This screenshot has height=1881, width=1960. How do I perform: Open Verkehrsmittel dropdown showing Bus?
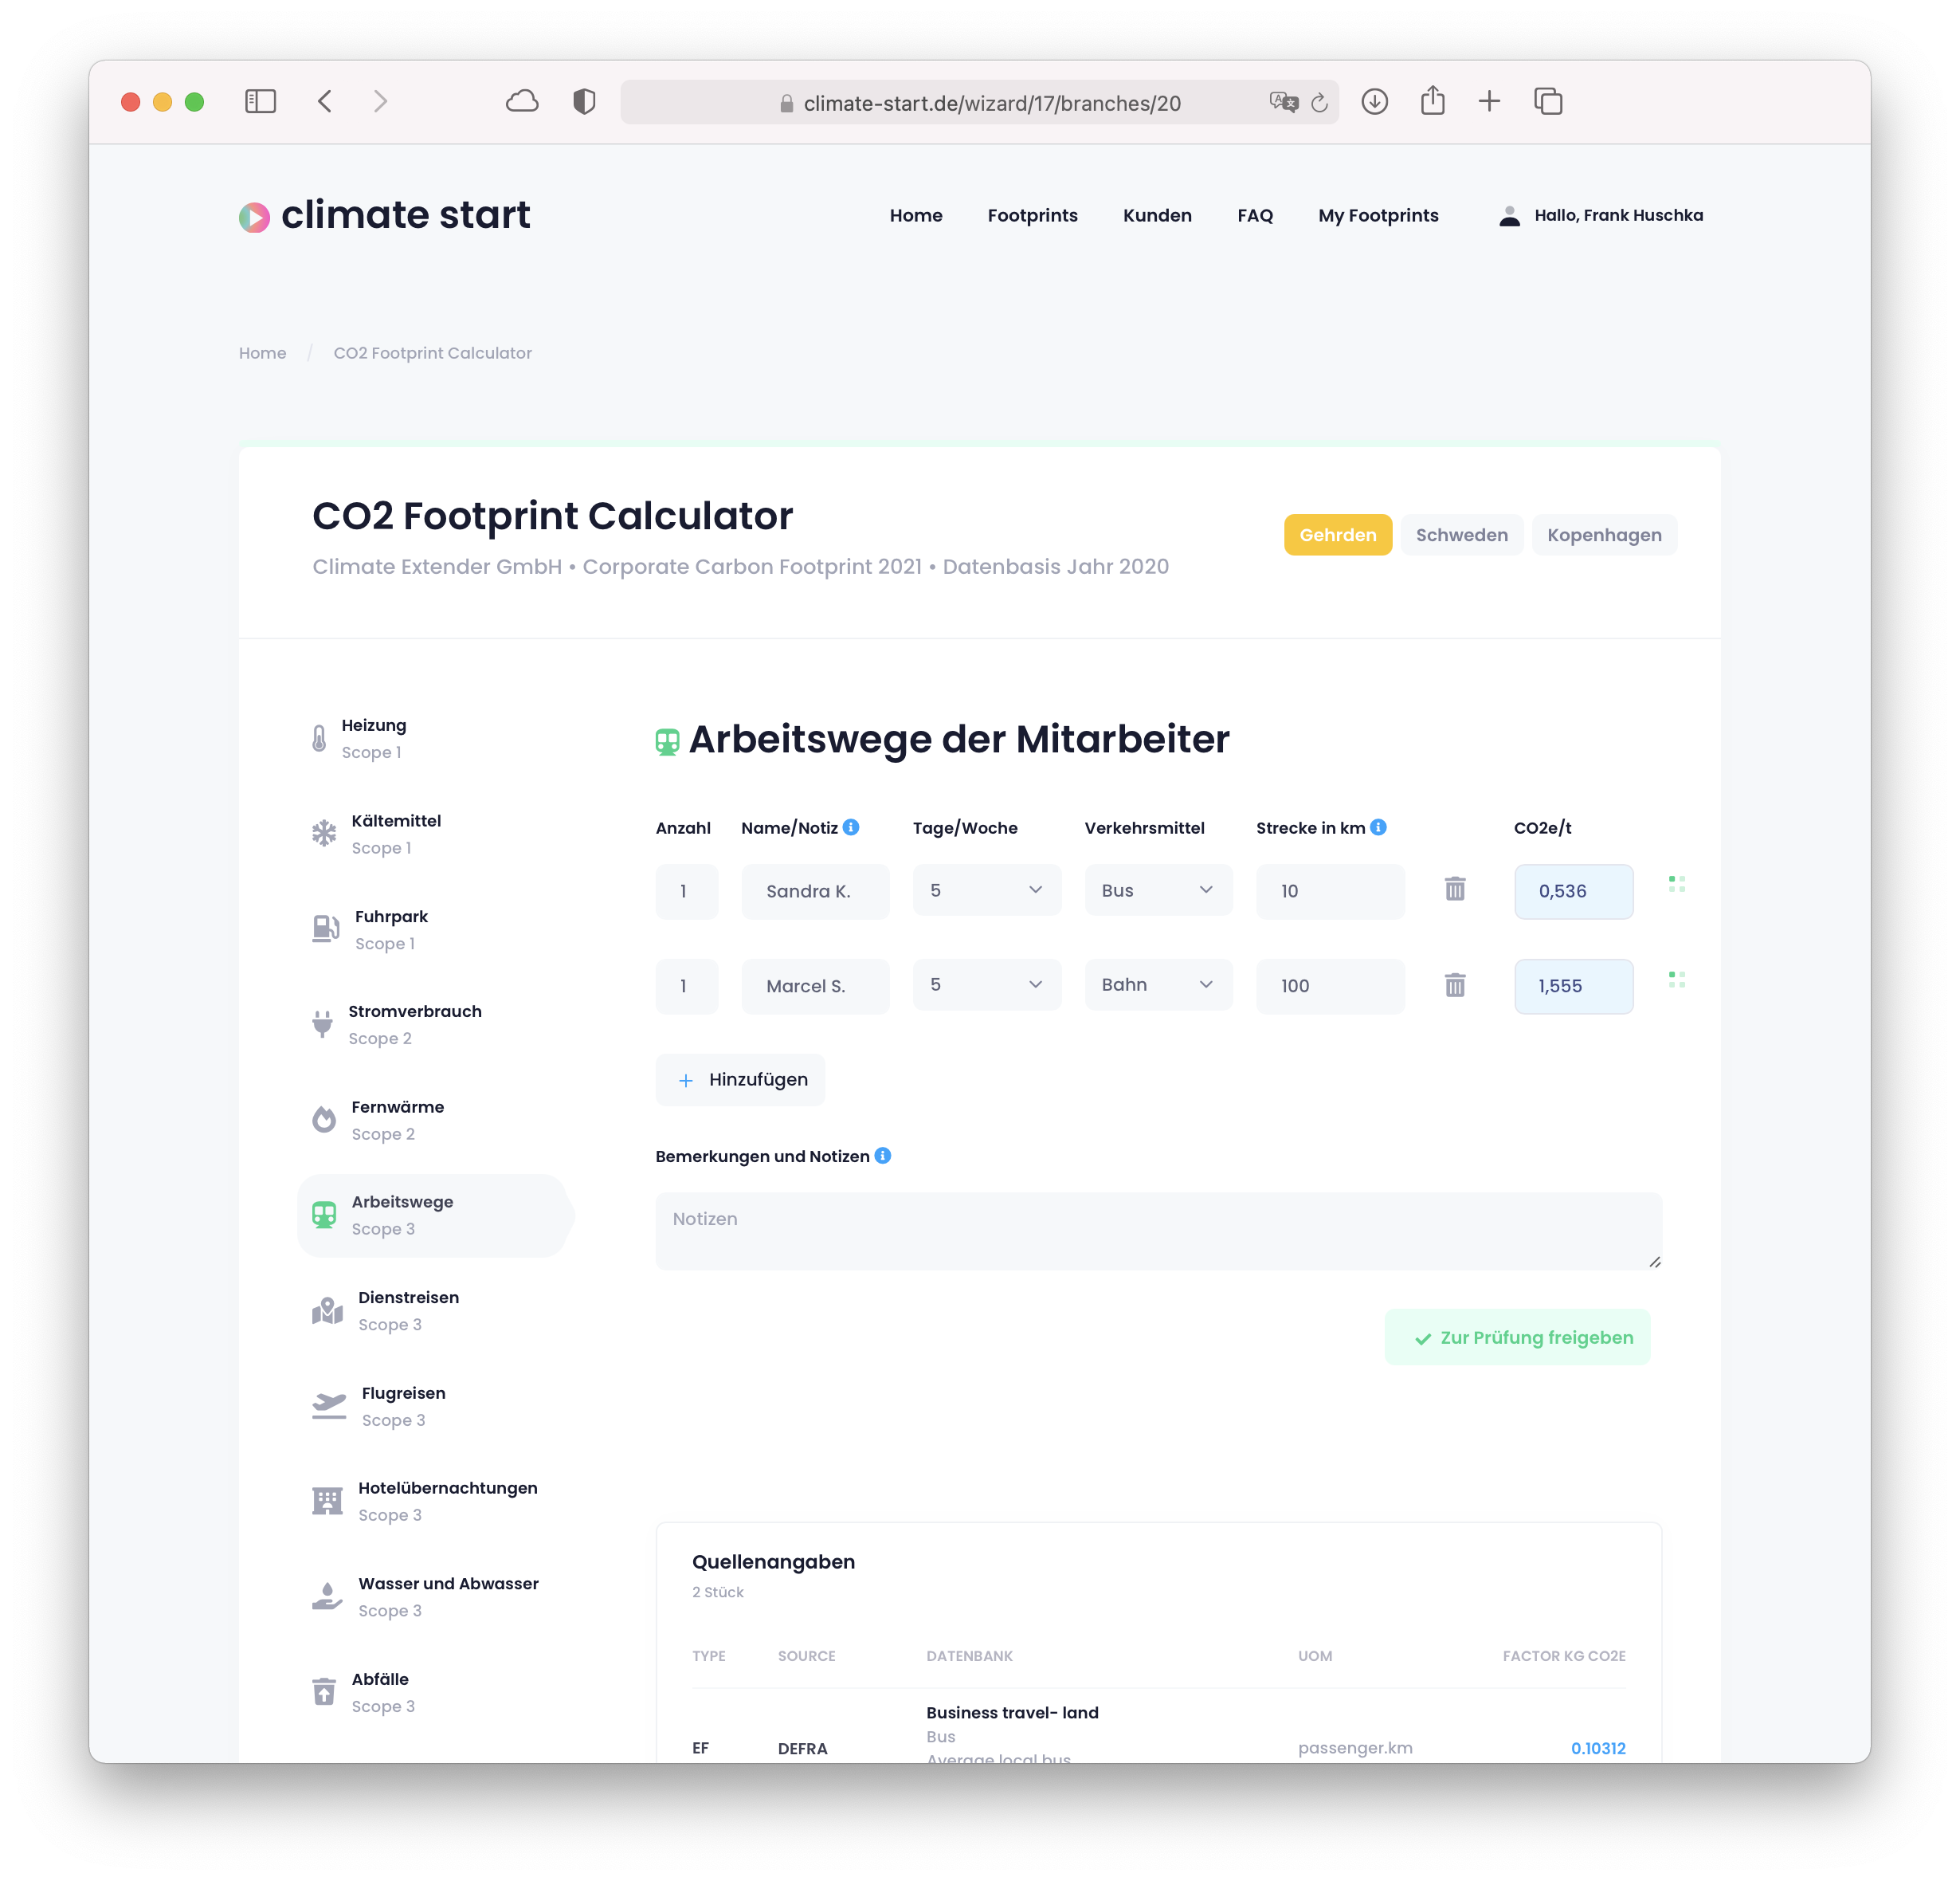[1158, 890]
